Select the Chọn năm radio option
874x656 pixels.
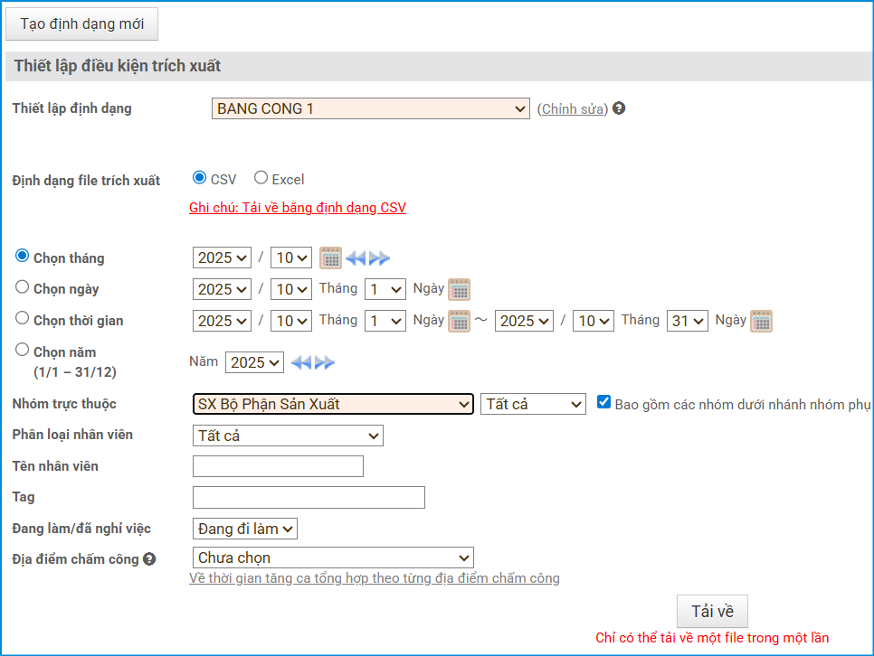pyautogui.click(x=23, y=350)
